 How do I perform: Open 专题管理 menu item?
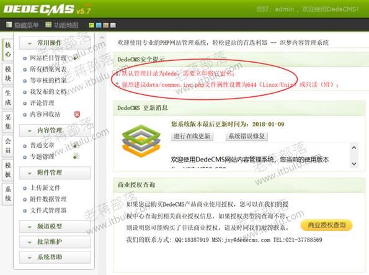(x=42, y=156)
